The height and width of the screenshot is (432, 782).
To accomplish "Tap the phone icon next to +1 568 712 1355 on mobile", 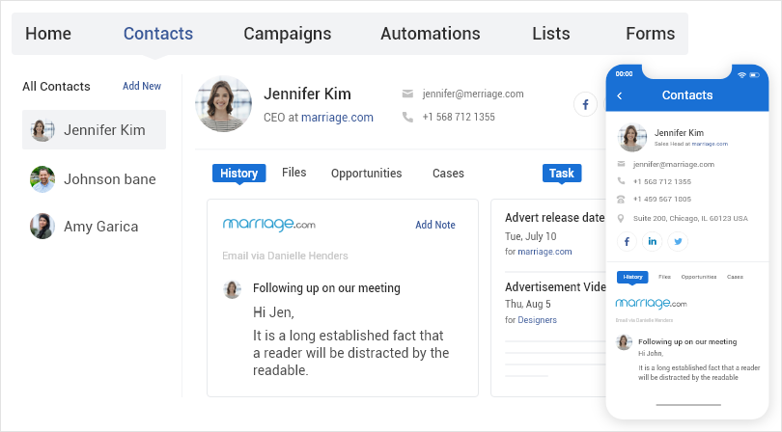I will pyautogui.click(x=621, y=181).
